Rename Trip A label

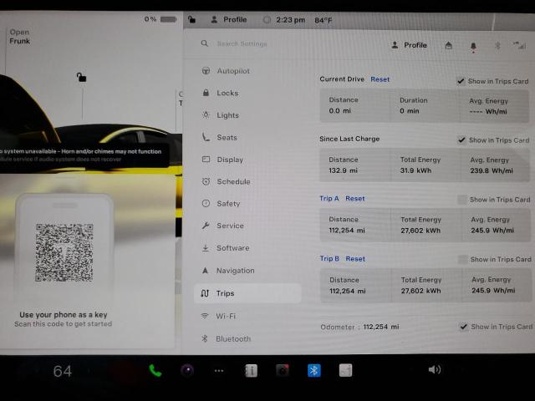click(329, 198)
